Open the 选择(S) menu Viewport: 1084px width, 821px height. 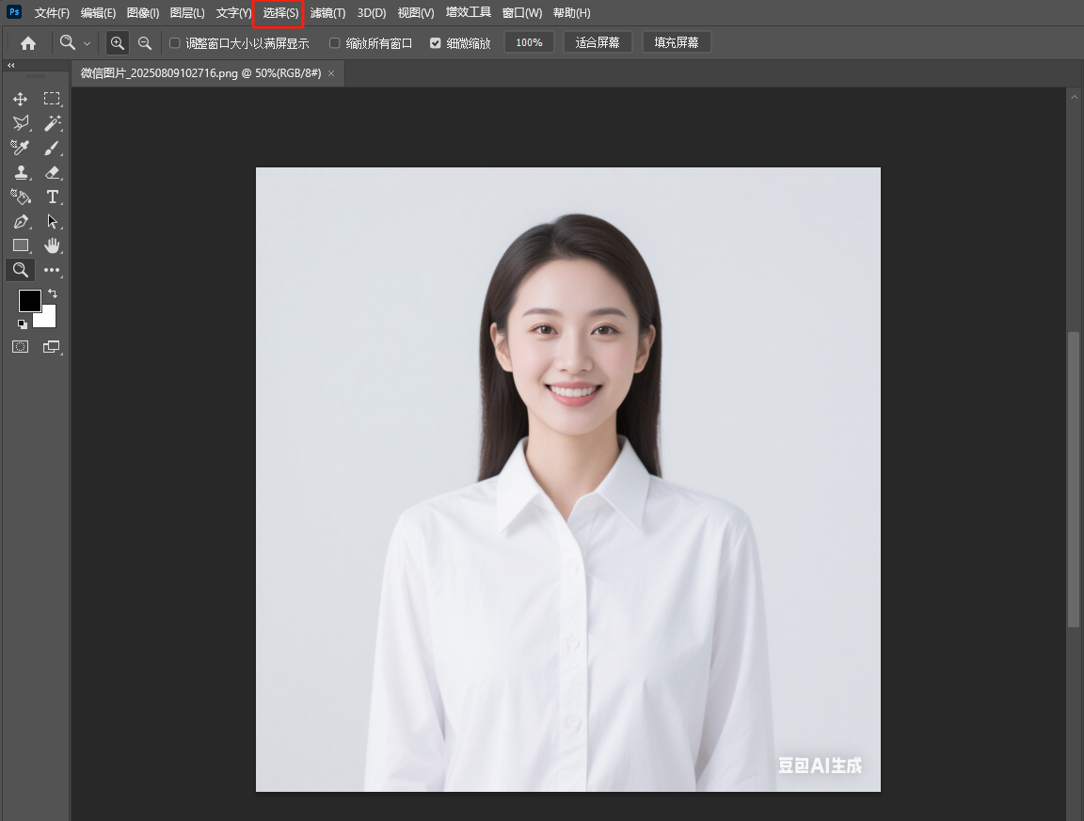[x=280, y=12]
